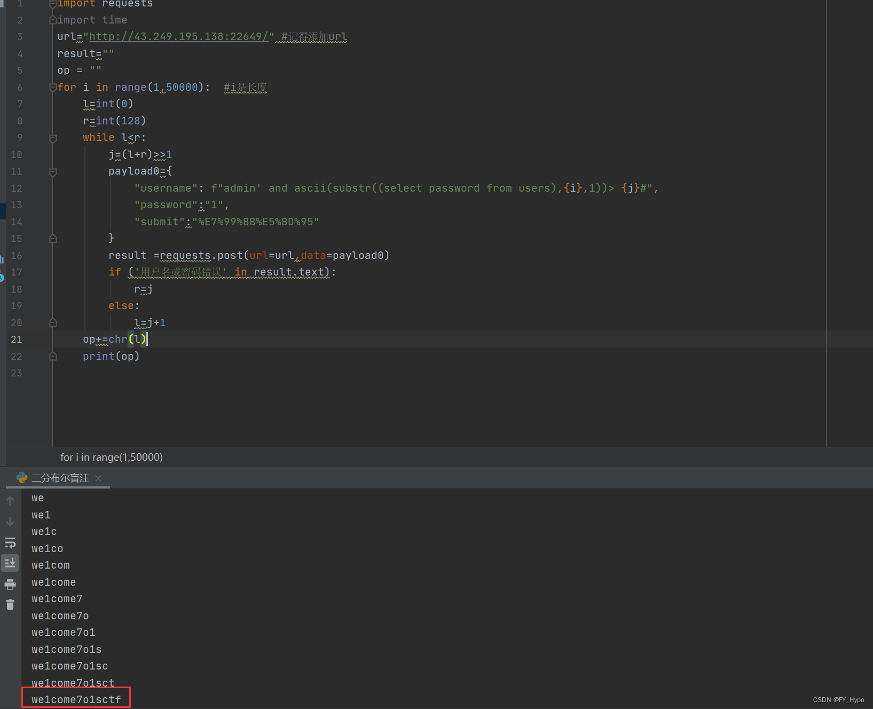Screen dimensions: 873x709
Task: Click fold end marker at line 20
Action: [x=53, y=322]
